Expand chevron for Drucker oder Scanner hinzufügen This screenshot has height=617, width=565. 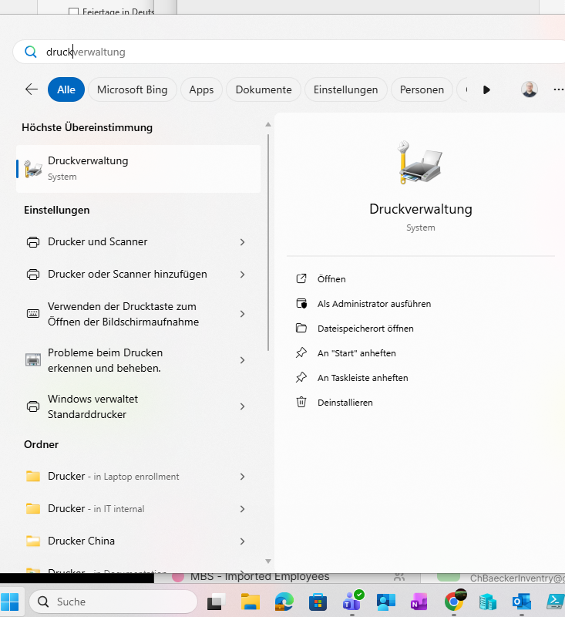[x=242, y=275]
